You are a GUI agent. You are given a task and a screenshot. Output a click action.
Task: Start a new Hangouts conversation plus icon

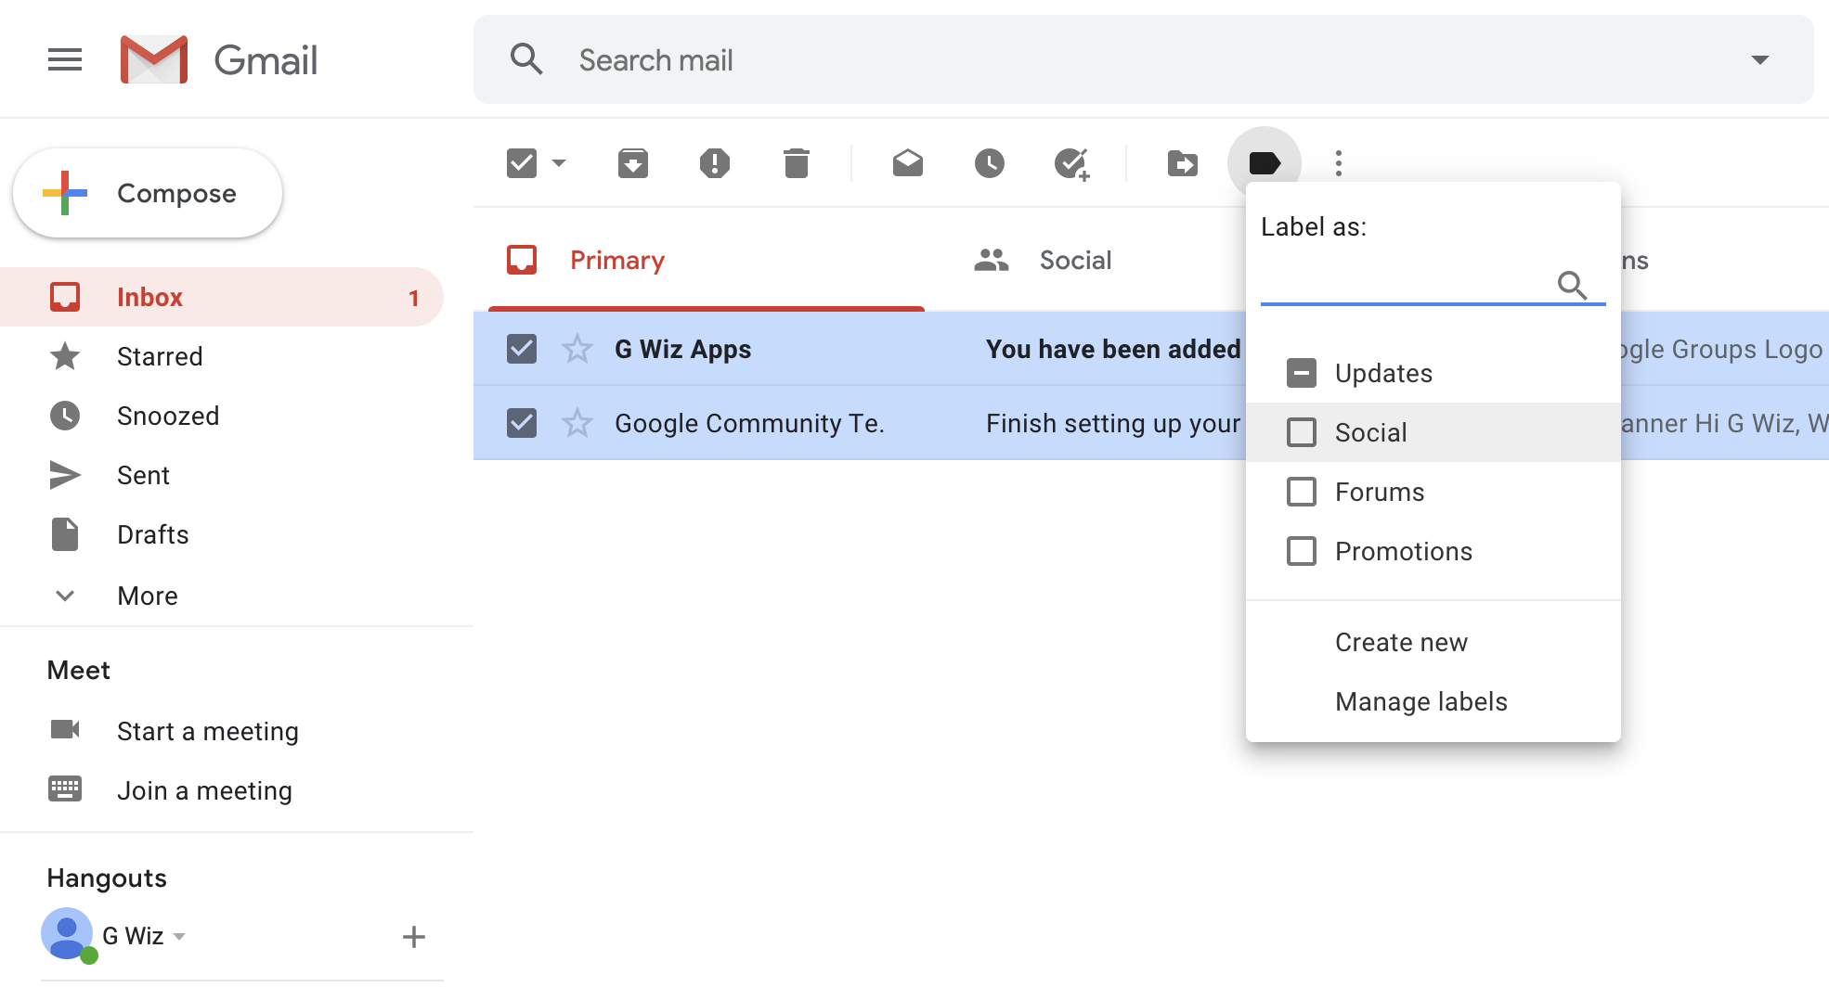[x=414, y=937]
